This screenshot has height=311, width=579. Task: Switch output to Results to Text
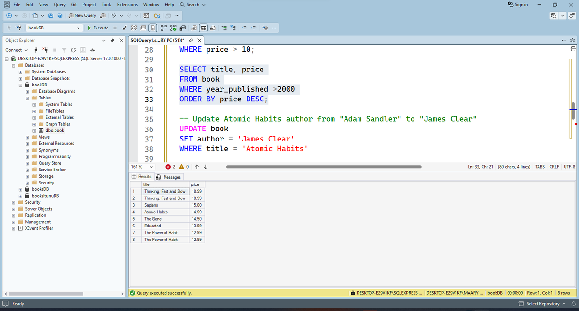194,28
